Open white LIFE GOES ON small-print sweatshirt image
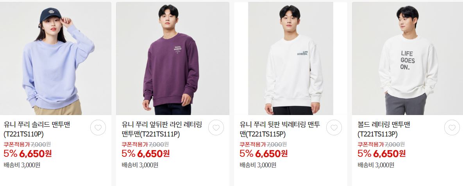This screenshot has width=463, height=186. [x=291, y=58]
